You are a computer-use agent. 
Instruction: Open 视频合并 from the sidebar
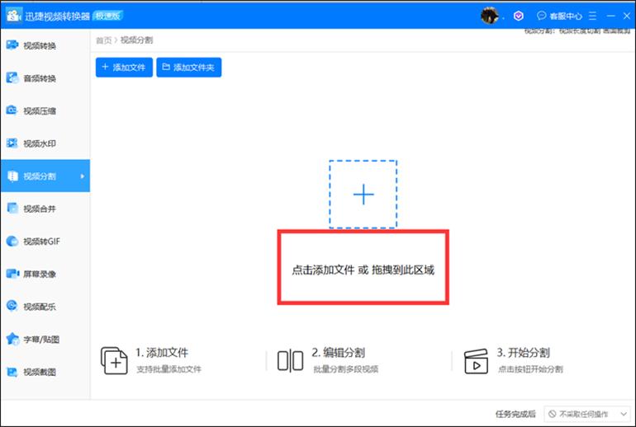(x=45, y=209)
